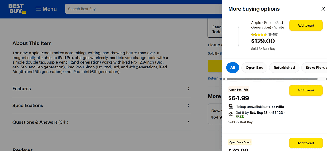
Task: Click the More buying options heading
Action: (254, 9)
